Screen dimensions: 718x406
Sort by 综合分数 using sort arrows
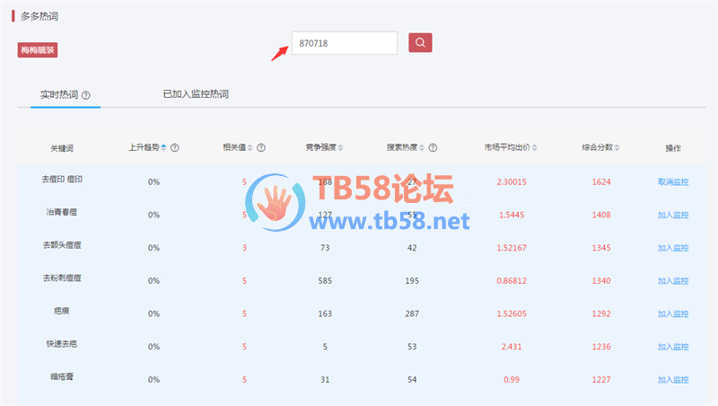(x=617, y=147)
